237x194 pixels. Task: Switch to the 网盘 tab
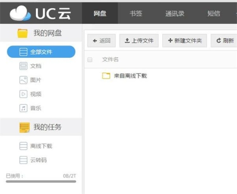point(100,13)
